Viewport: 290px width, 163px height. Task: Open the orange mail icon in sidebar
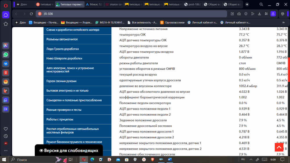click(6, 82)
